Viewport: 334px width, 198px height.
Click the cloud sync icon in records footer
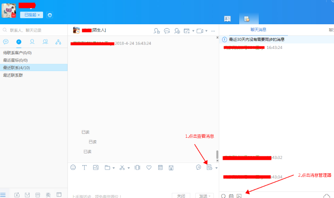click(x=327, y=196)
